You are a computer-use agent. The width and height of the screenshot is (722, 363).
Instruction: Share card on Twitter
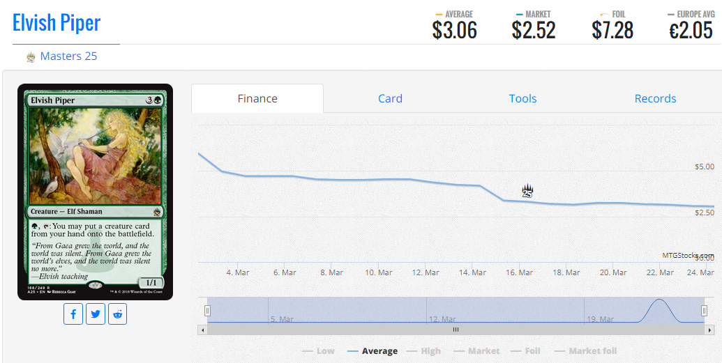coord(96,314)
